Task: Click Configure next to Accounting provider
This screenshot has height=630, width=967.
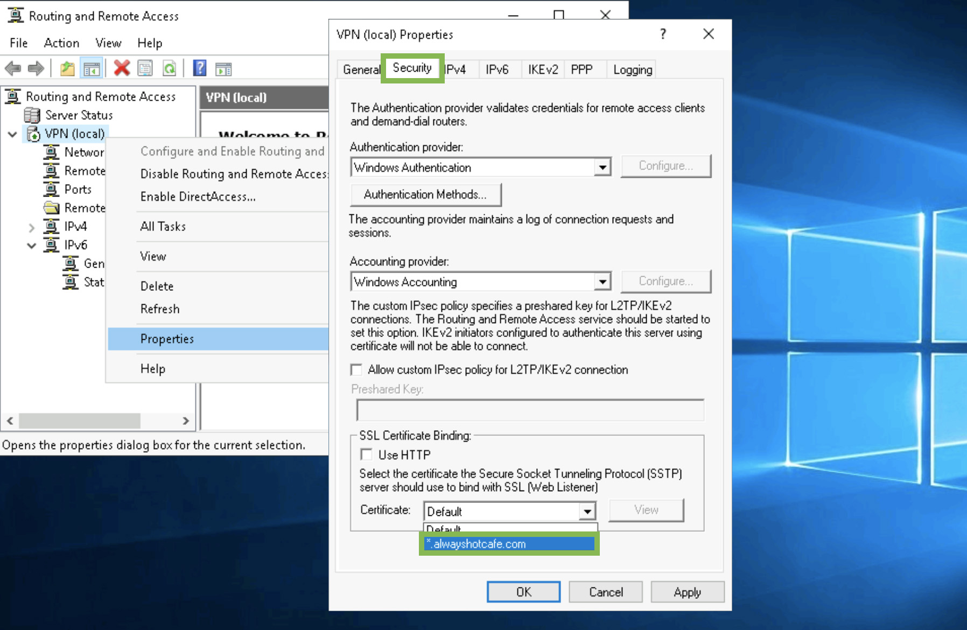Action: point(666,281)
